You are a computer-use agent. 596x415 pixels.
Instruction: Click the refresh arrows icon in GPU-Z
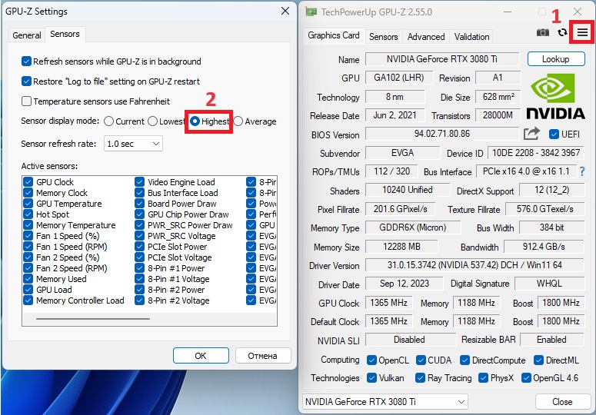click(562, 32)
